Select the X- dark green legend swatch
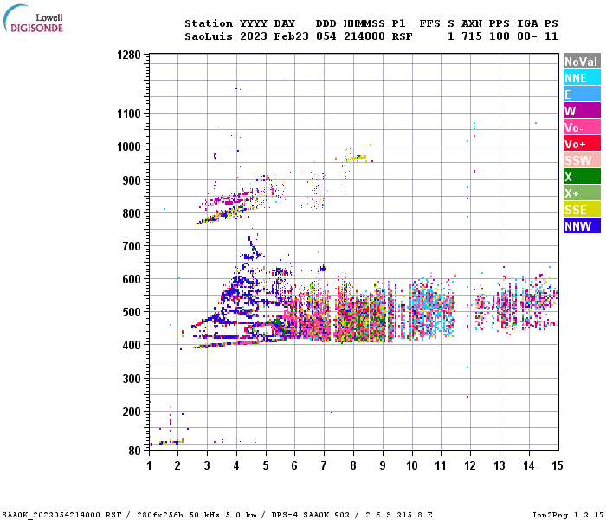Screen dimensions: 606x520 (x=582, y=177)
